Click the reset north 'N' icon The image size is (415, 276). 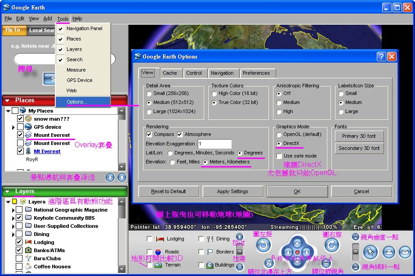click(x=269, y=263)
